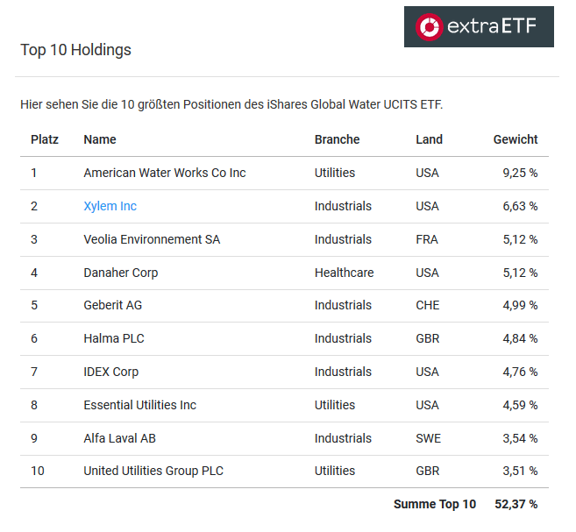Click Veolia's 5,12 % weight
The width and height of the screenshot is (576, 532).
point(520,239)
